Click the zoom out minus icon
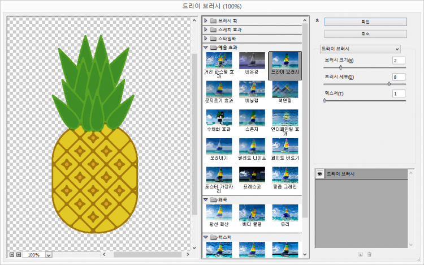This screenshot has height=265, width=424. tap(12, 255)
